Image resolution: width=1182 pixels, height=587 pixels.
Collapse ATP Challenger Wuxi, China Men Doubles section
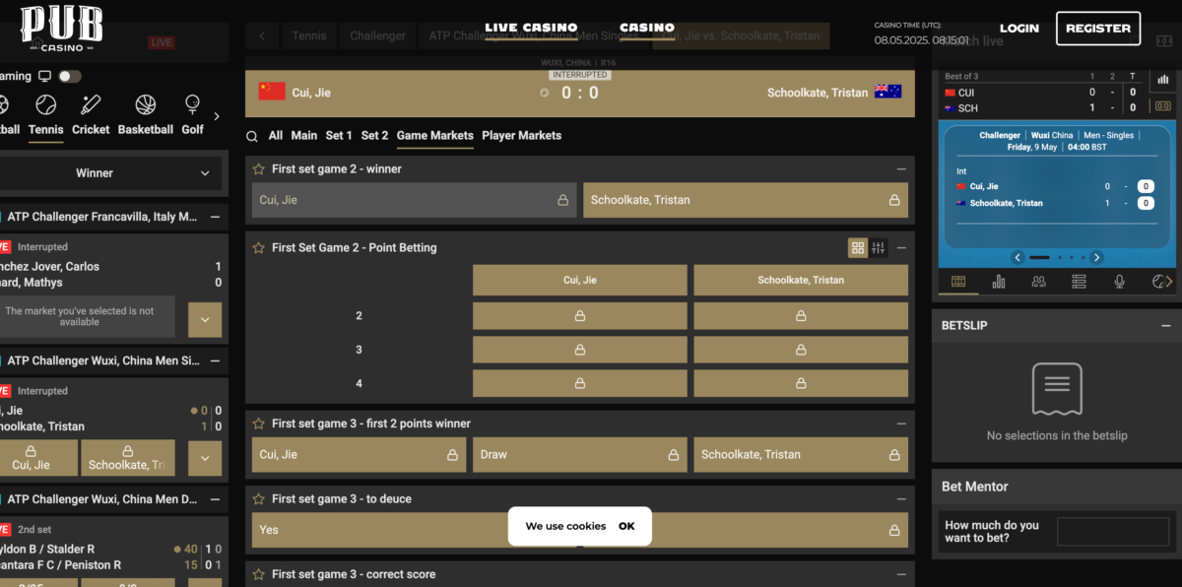(x=215, y=499)
